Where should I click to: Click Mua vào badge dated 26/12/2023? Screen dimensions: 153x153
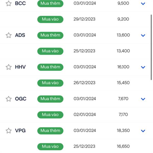tap(50, 83)
